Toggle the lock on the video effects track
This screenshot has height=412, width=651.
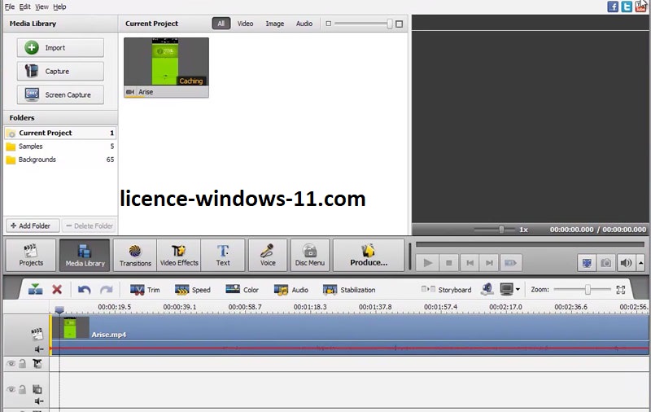23,364
